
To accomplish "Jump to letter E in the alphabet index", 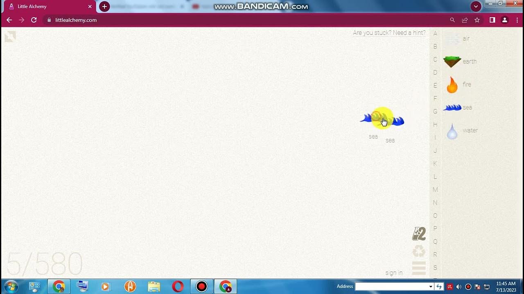I will [x=435, y=85].
